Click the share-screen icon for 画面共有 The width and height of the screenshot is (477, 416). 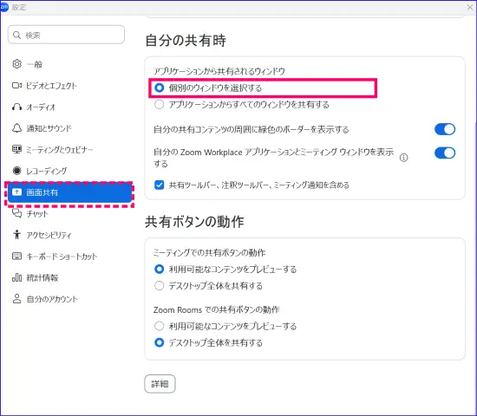coord(16,192)
